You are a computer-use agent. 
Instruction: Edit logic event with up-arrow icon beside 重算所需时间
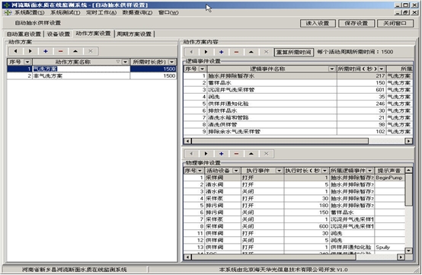(251, 52)
